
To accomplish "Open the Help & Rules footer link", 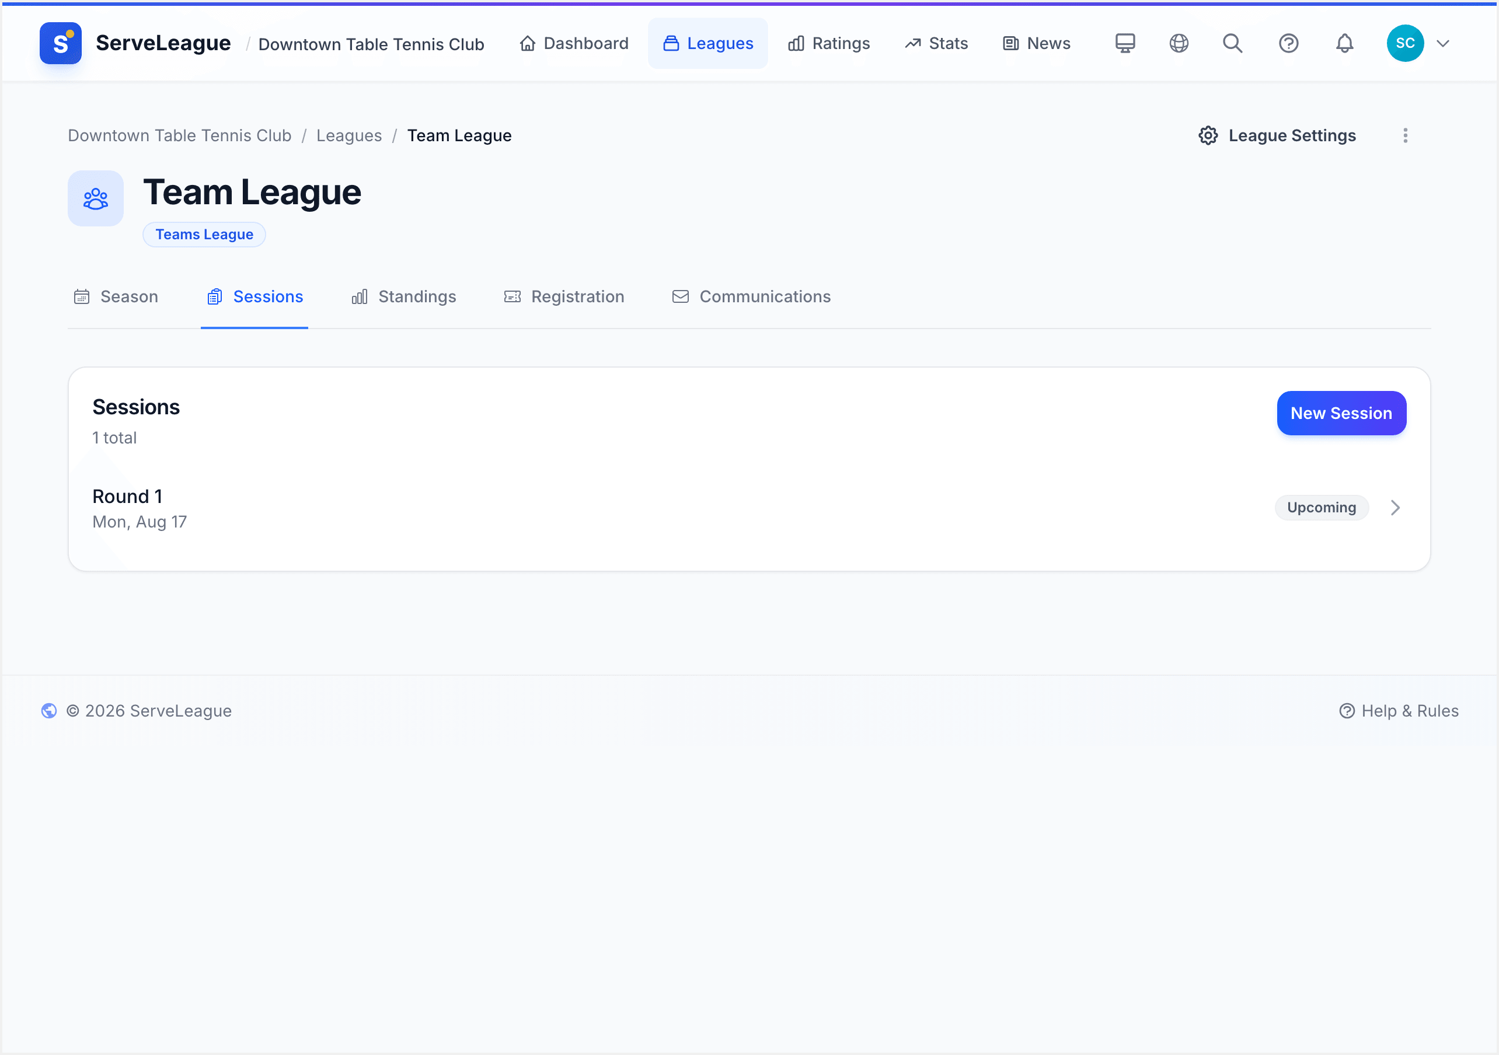I will tap(1399, 711).
